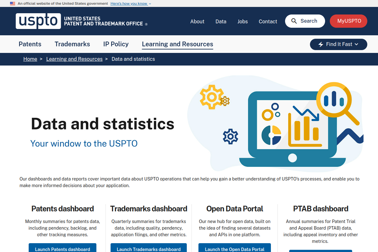Click "Your window to the USPTO" subtitle

click(84, 143)
